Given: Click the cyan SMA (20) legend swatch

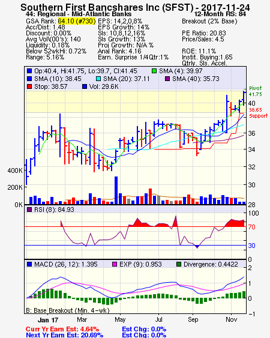Looking at the screenshot, I should coord(98,79).
